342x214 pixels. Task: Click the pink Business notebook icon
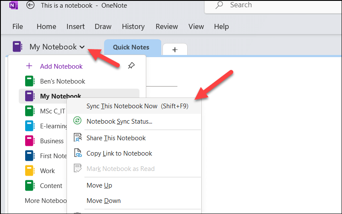click(29, 141)
